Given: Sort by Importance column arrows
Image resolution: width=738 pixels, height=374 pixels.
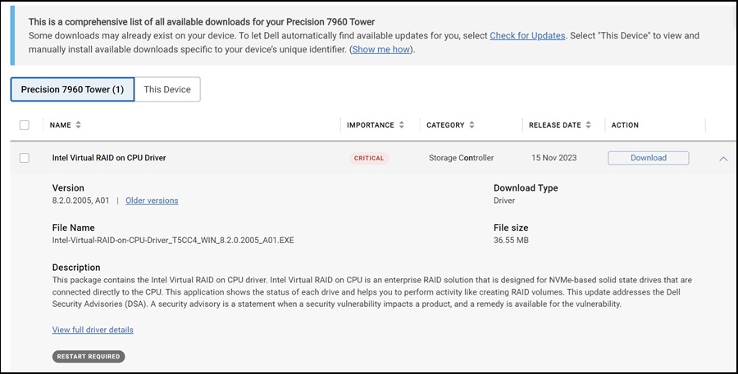Looking at the screenshot, I should tap(402, 125).
